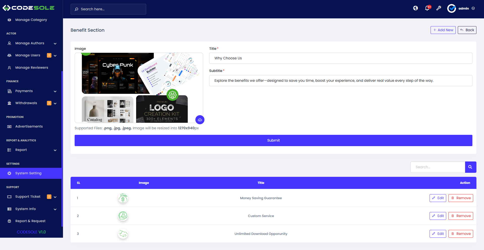Screen dimensions: 484x250
Task: Click the Image column header
Action: click(144, 183)
